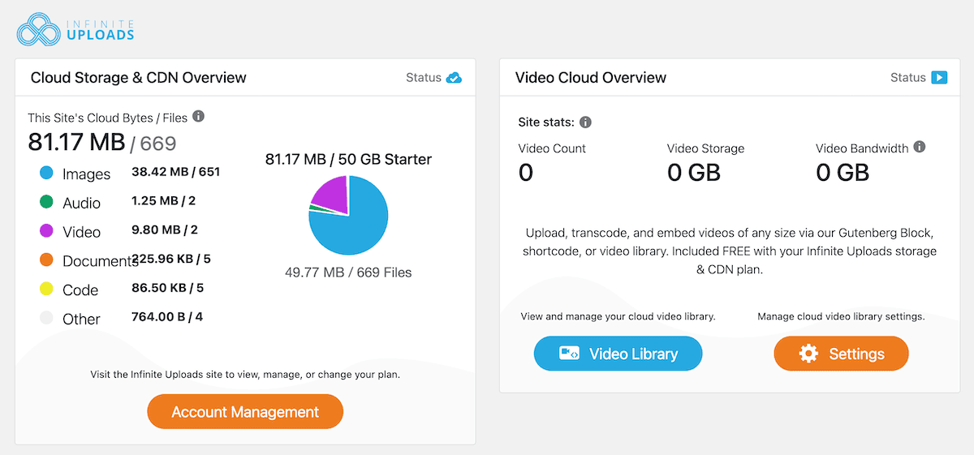Screen dimensions: 974x455
Task: Click 'View and manage your cloud video library' text
Action: (x=618, y=316)
